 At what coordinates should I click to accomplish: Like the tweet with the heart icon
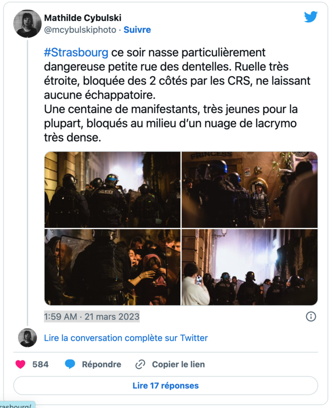(20, 364)
